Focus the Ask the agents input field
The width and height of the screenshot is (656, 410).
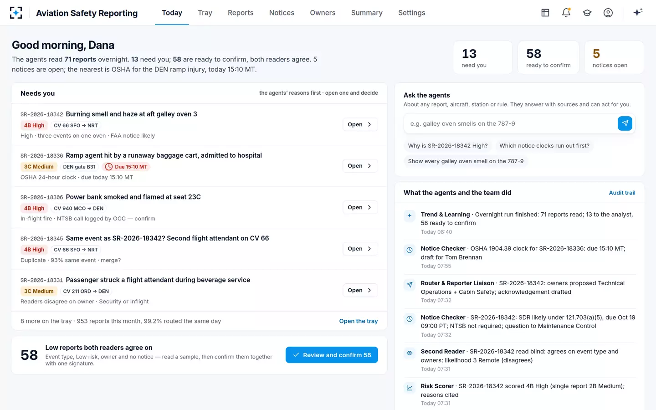click(510, 123)
